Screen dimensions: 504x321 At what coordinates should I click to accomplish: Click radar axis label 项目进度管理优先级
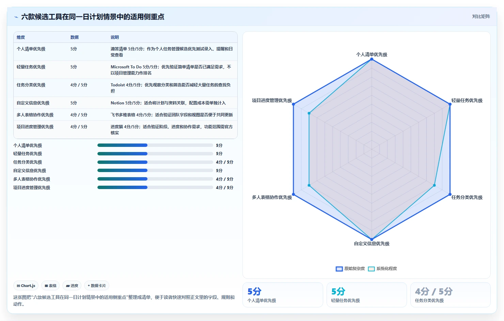272,100
